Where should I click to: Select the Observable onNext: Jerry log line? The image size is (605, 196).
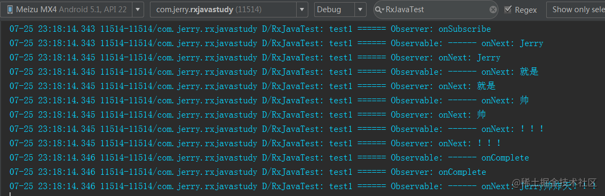(x=276, y=43)
